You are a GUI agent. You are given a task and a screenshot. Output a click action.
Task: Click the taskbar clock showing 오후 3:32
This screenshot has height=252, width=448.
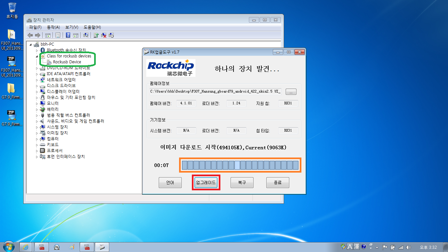tap(429, 247)
